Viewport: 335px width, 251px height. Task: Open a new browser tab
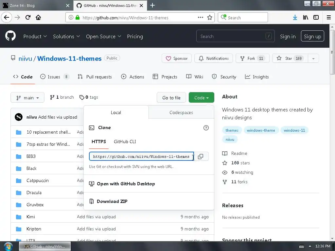pos(152,5)
